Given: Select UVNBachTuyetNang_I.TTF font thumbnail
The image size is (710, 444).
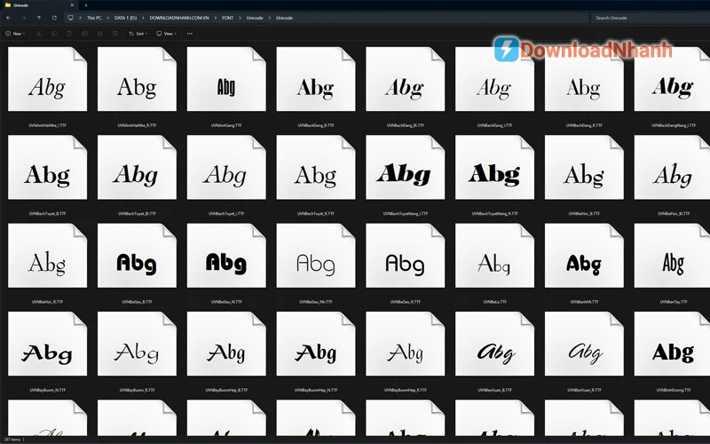Looking at the screenshot, I should pyautogui.click(x=406, y=168).
